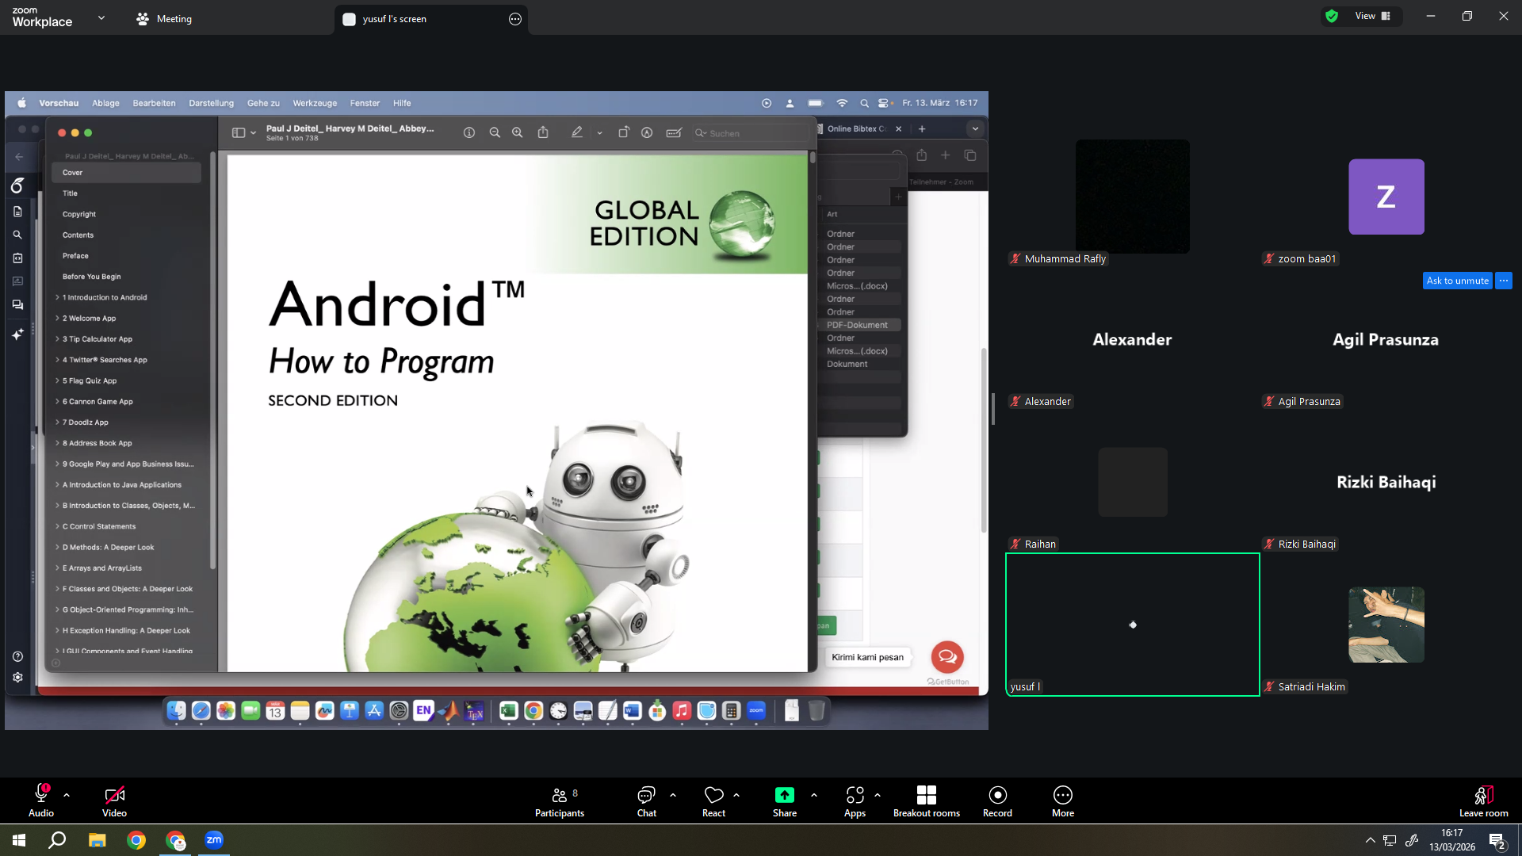Open the Zoom Workplace dropdown chevron
1522x856 pixels.
[x=101, y=17]
